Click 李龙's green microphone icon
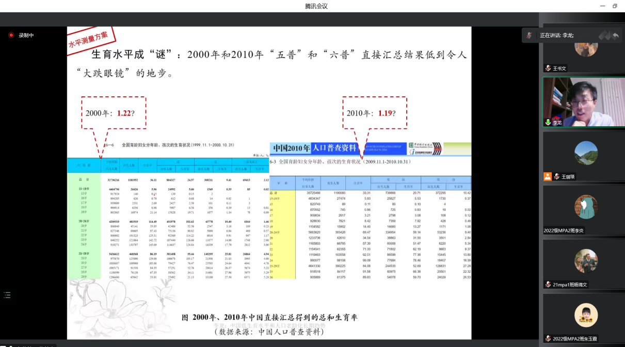This screenshot has height=347, width=625. tap(548, 123)
